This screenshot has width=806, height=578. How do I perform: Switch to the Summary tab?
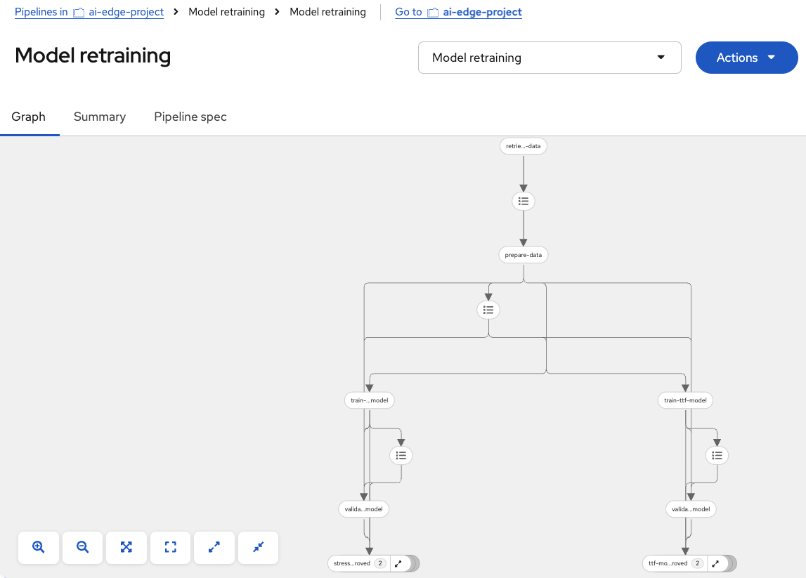point(100,117)
